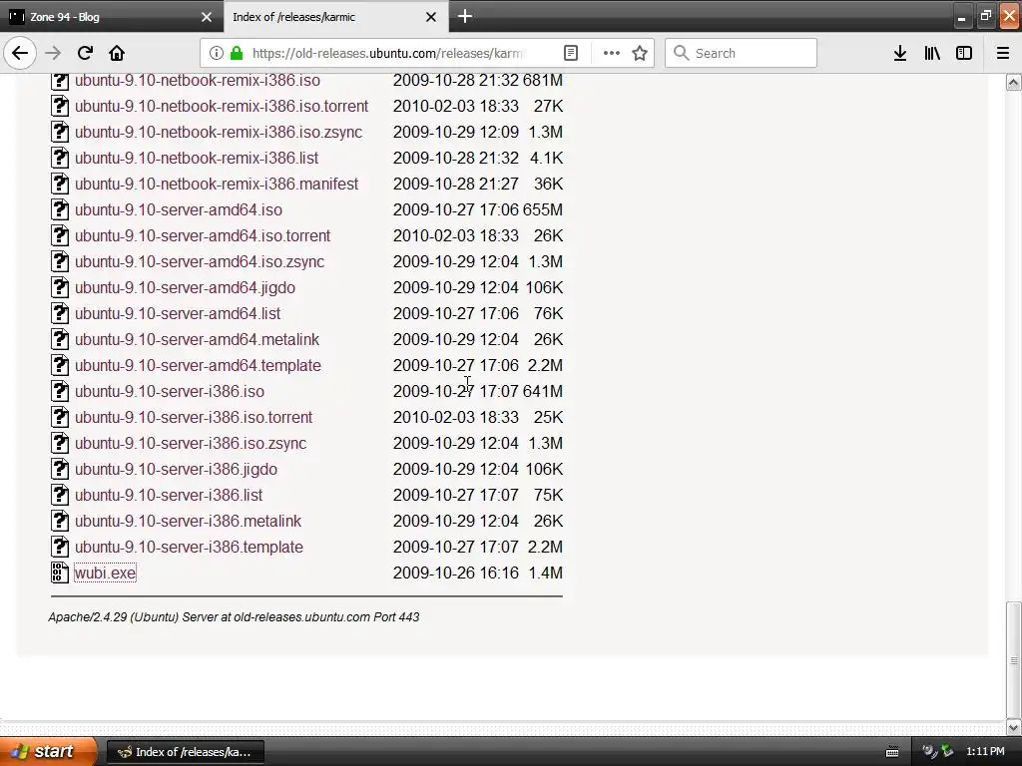
Task: Open ubuntu-9.10-server-i386.iso.zsync link
Action: (191, 443)
